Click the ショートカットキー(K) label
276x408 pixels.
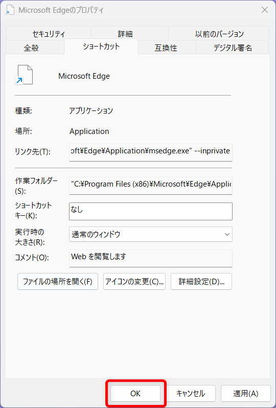[34, 211]
